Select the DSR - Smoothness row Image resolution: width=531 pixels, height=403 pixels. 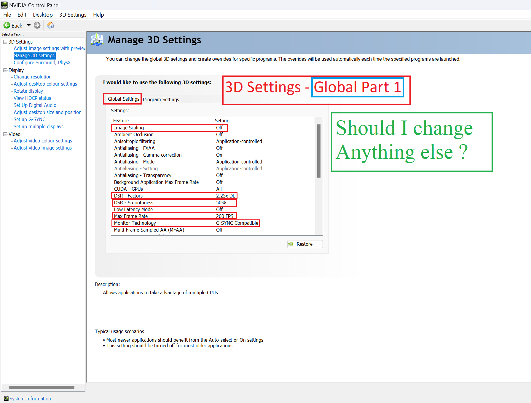[x=213, y=203]
